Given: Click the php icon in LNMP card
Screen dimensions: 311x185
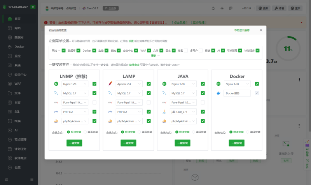Looking at the screenshot, I should (56, 112).
